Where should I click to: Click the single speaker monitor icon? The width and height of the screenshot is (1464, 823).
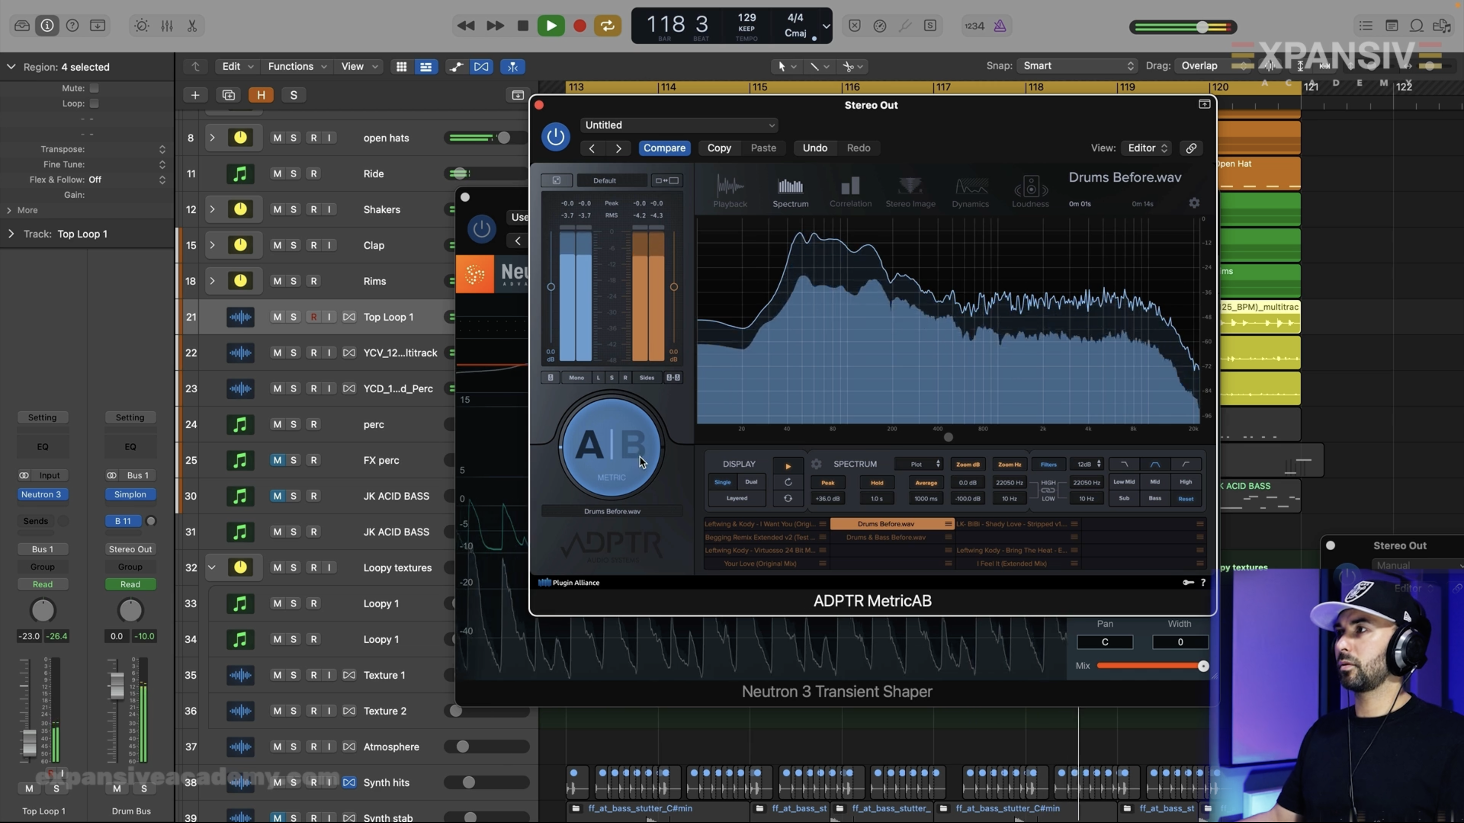(550, 377)
